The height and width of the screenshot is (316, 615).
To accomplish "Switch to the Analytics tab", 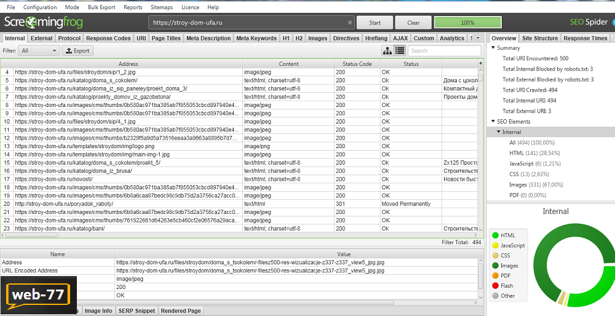I will pyautogui.click(x=452, y=38).
